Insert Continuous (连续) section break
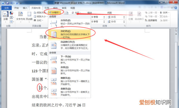This screenshot has width=179, height=108. coord(70,70)
